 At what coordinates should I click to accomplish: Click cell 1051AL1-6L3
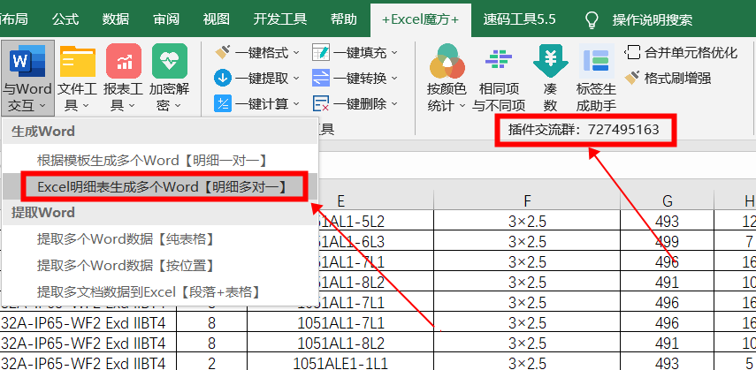click(x=376, y=241)
